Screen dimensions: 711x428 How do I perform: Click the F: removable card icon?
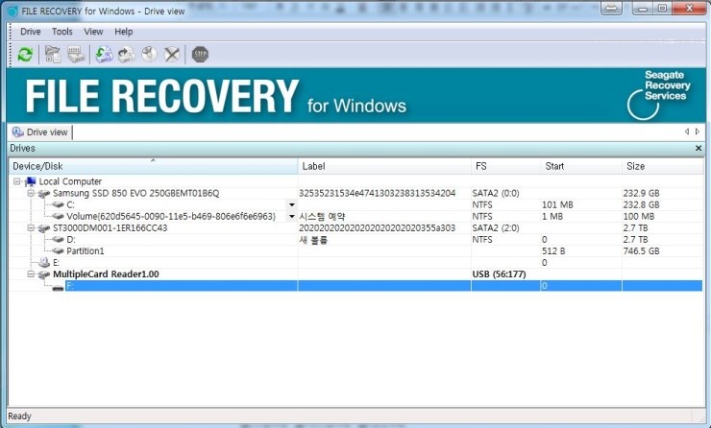tap(58, 287)
